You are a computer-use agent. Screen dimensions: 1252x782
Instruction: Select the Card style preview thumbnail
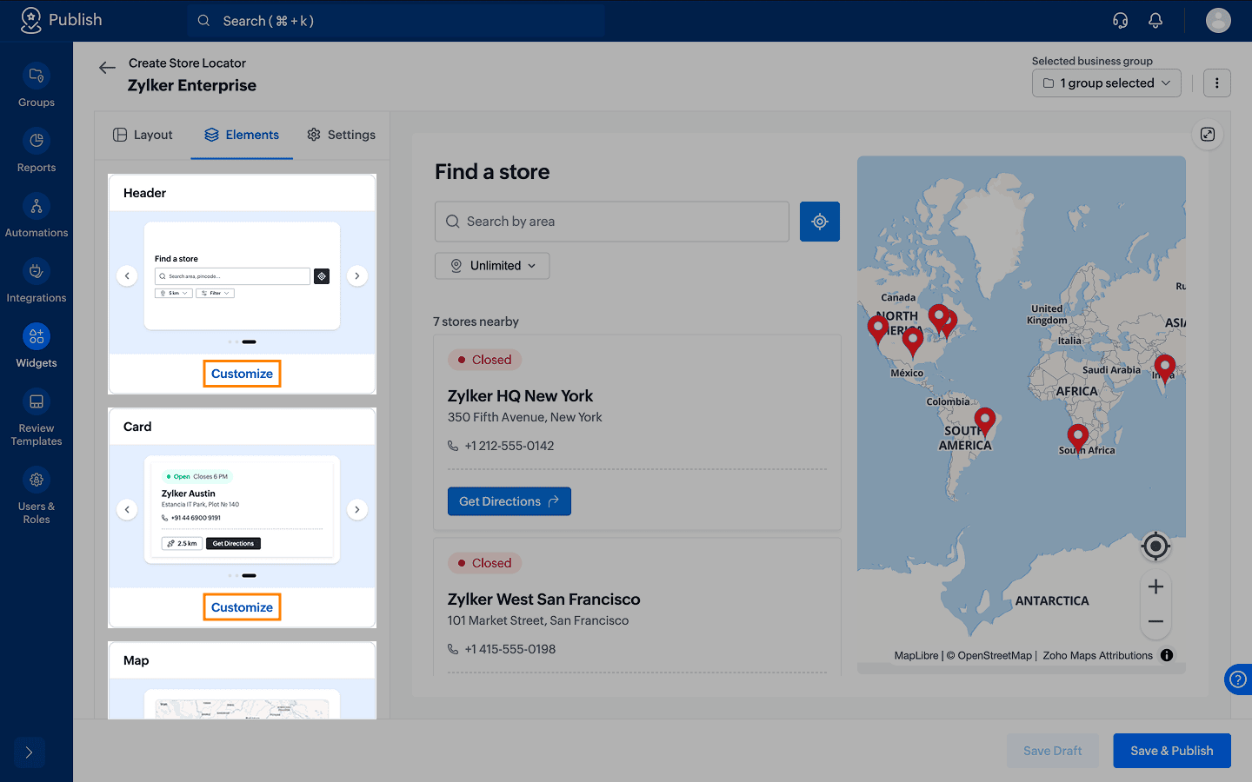point(242,510)
